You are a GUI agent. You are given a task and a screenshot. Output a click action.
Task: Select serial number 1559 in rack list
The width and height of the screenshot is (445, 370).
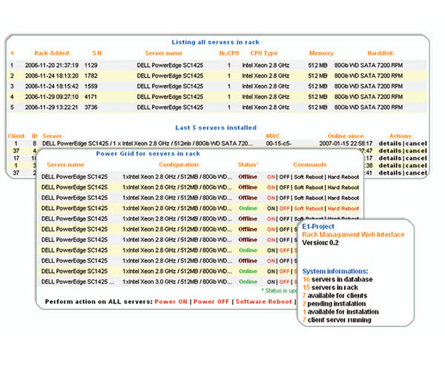point(90,87)
